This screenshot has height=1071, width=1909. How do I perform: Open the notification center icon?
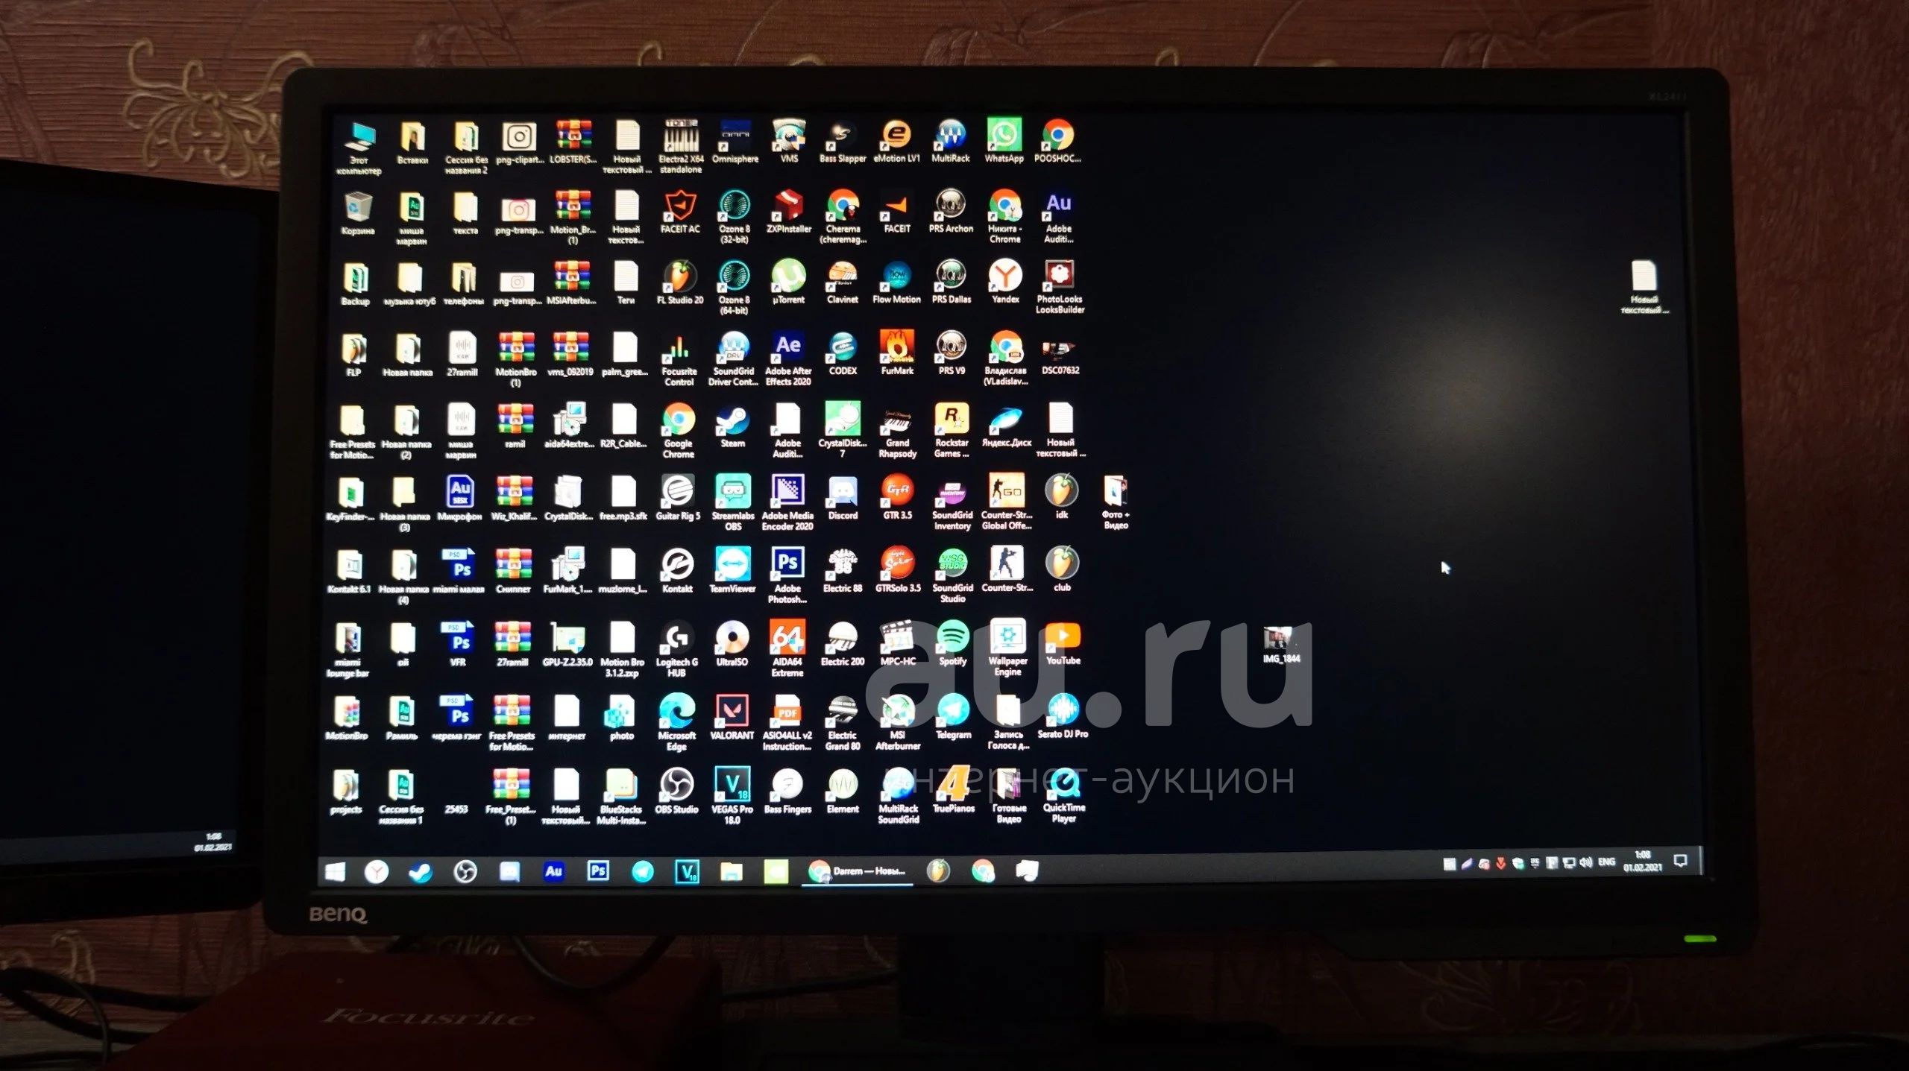pyautogui.click(x=1681, y=861)
